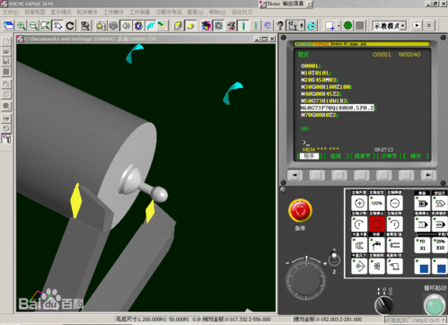
Task: Click the question mark help icon
Action: [280, 26]
